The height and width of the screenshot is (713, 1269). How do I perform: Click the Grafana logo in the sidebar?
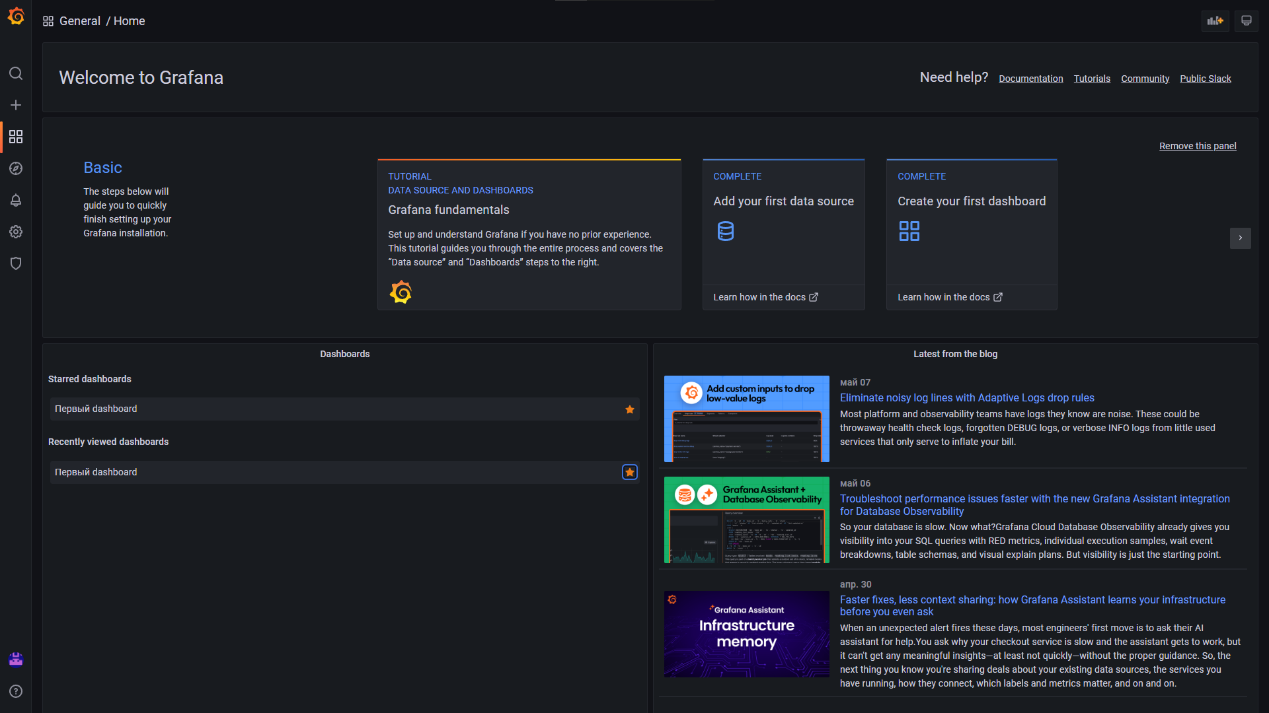tap(16, 17)
